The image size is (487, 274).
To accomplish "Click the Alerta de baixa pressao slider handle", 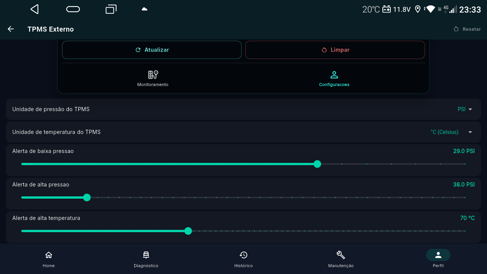I will 317,164.
